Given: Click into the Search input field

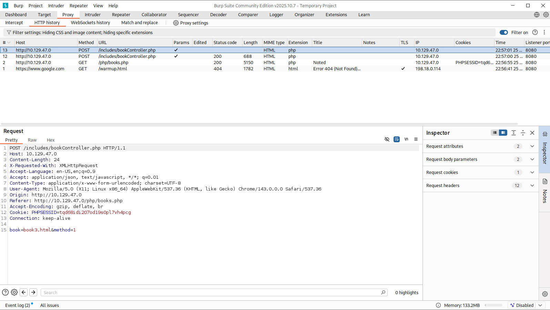Looking at the screenshot, I should tap(211, 292).
